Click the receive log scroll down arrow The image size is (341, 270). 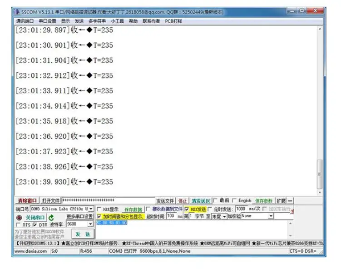point(320,192)
